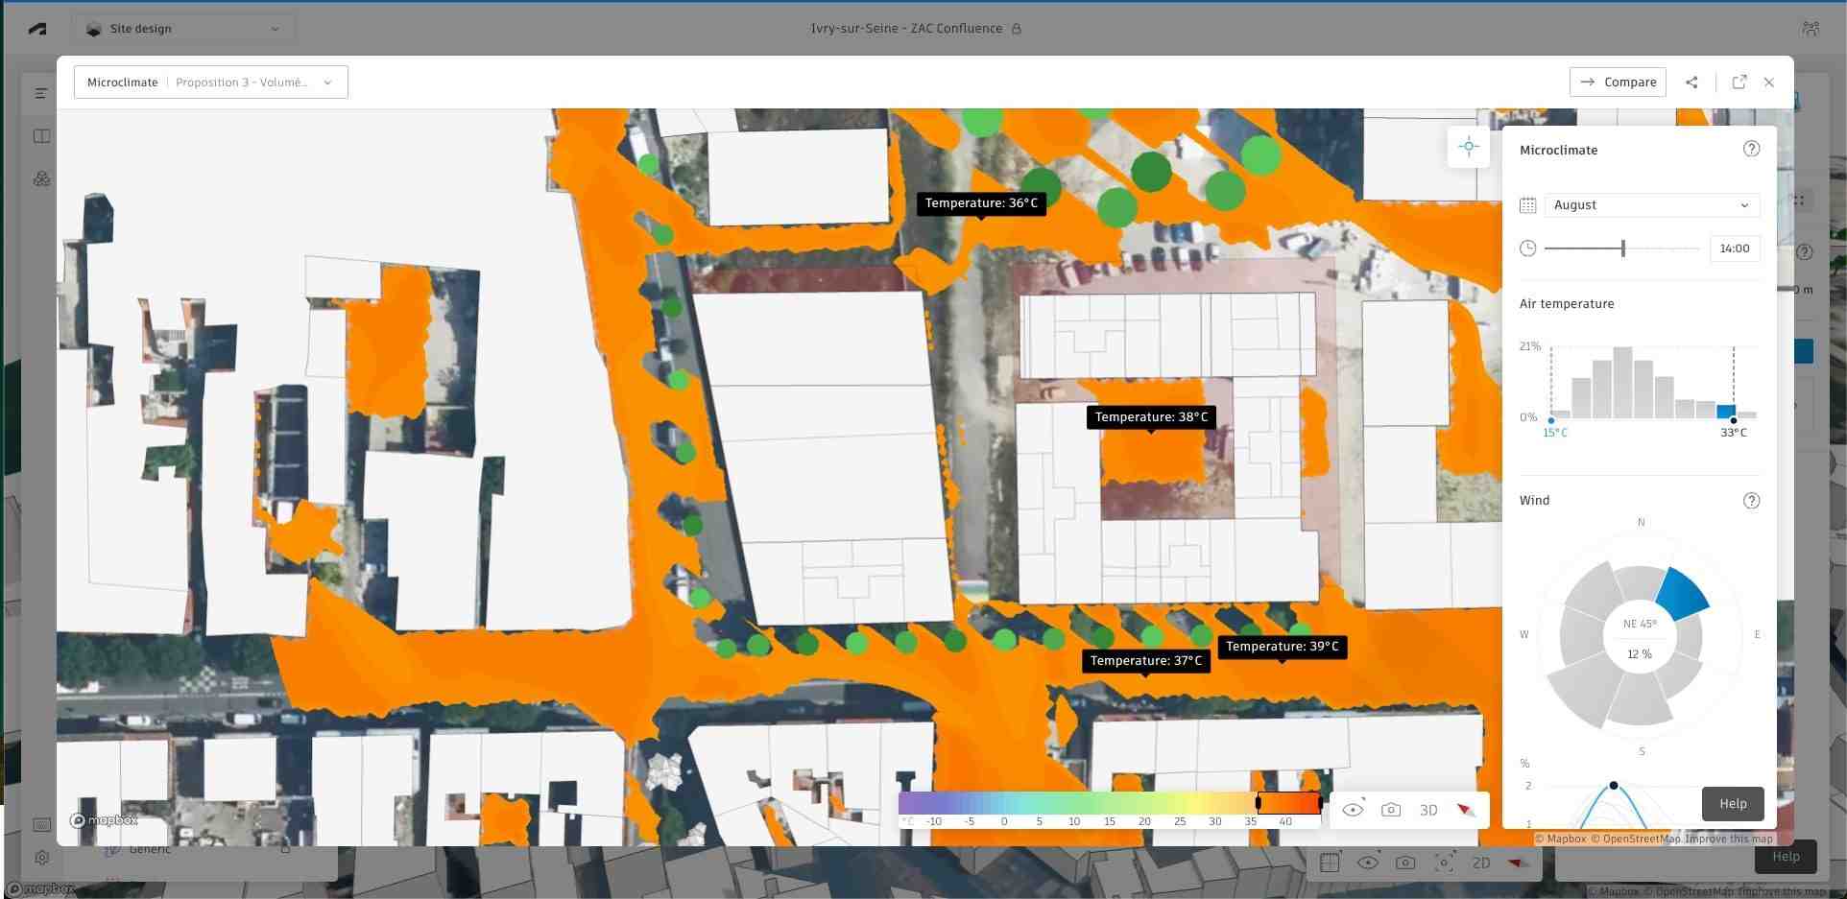The width and height of the screenshot is (1847, 899).
Task: Click compass arrow in background bottom toolbar
Action: tap(1518, 863)
